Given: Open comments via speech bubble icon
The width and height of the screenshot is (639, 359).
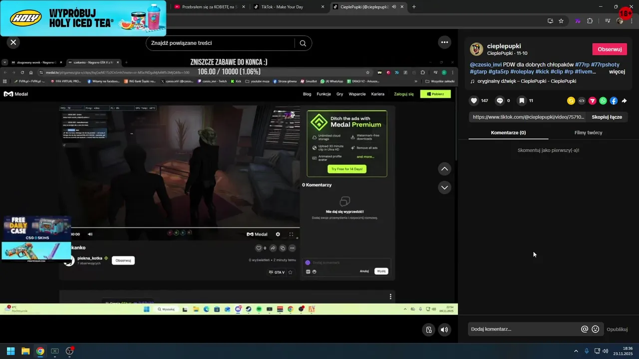Looking at the screenshot, I should click(x=500, y=101).
